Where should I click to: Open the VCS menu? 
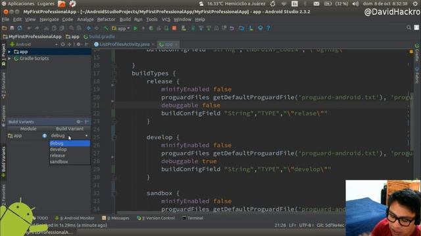(166, 20)
